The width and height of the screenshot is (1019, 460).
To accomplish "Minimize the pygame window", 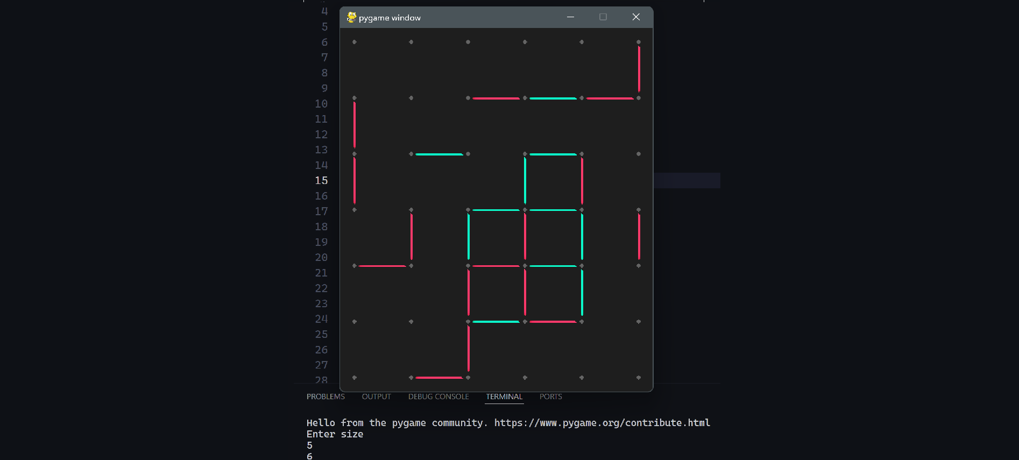I will [x=570, y=17].
